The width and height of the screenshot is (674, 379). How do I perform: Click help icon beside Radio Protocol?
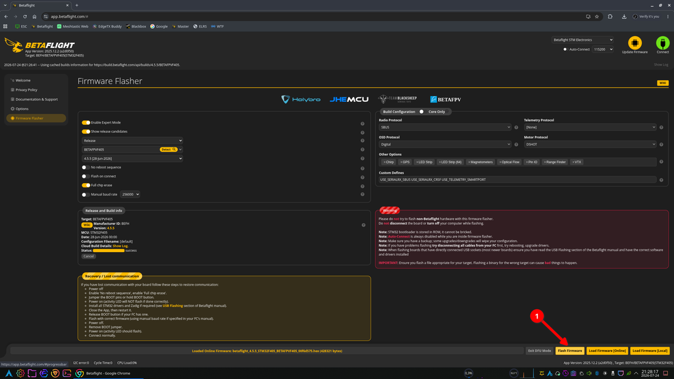(516, 127)
